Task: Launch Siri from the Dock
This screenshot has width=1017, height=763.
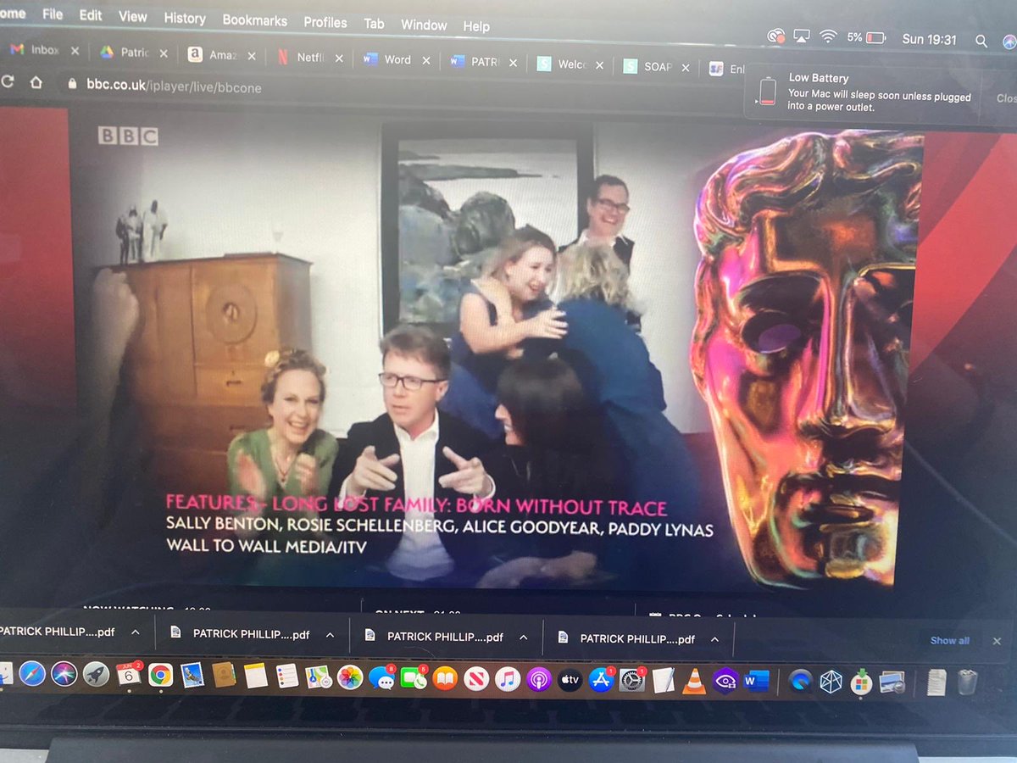Action: click(x=64, y=674)
